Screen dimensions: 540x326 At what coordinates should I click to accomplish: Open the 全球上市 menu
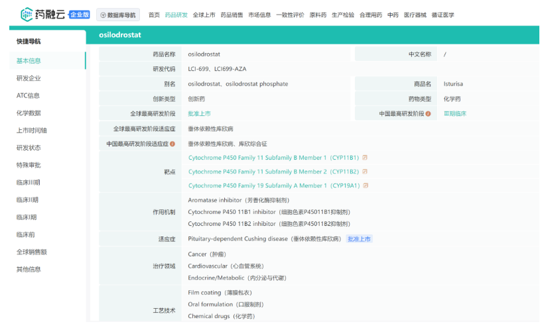click(204, 15)
